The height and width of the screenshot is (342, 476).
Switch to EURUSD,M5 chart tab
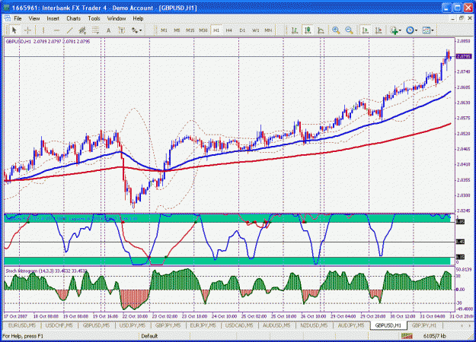tap(21, 325)
